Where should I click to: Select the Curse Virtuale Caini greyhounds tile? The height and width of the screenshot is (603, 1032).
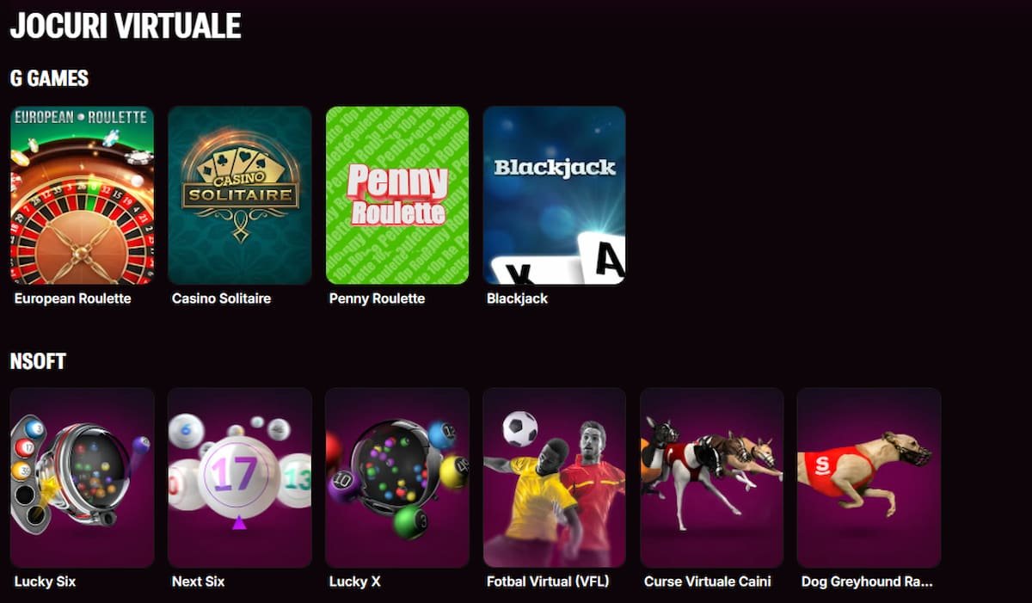coord(712,477)
